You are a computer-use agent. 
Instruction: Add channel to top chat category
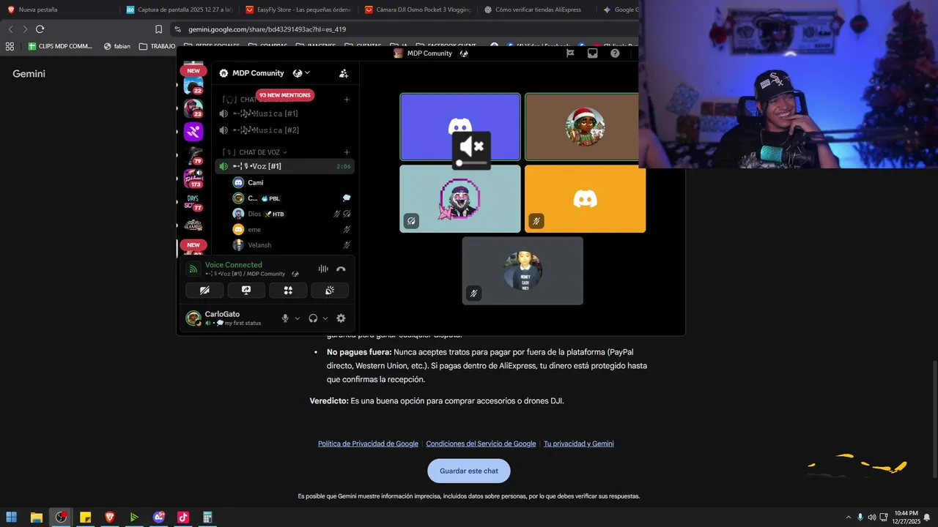click(347, 100)
